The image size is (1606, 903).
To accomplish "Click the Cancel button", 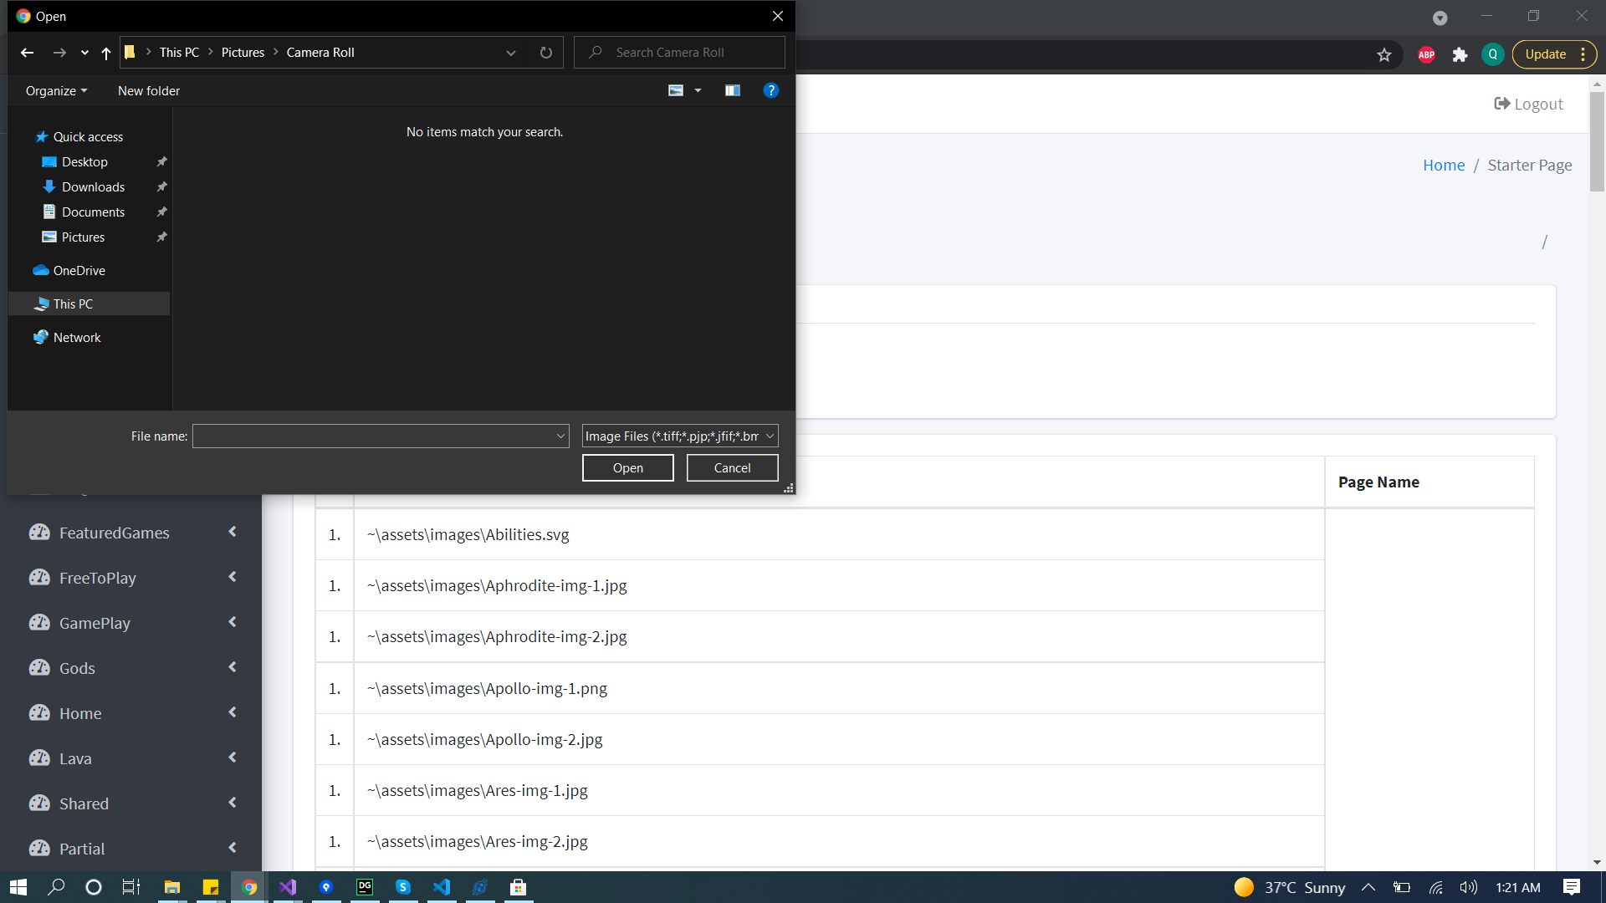I will [x=732, y=467].
